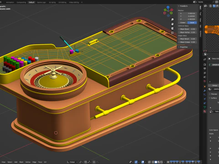
Task: Switch to the Compositing workspace tab
Action: click(x=21, y=2)
